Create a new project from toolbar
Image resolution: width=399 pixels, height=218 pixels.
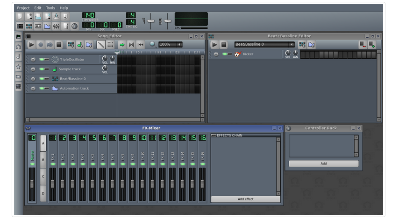20,17
